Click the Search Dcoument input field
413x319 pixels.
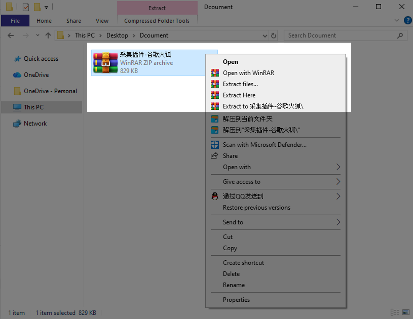[340, 35]
